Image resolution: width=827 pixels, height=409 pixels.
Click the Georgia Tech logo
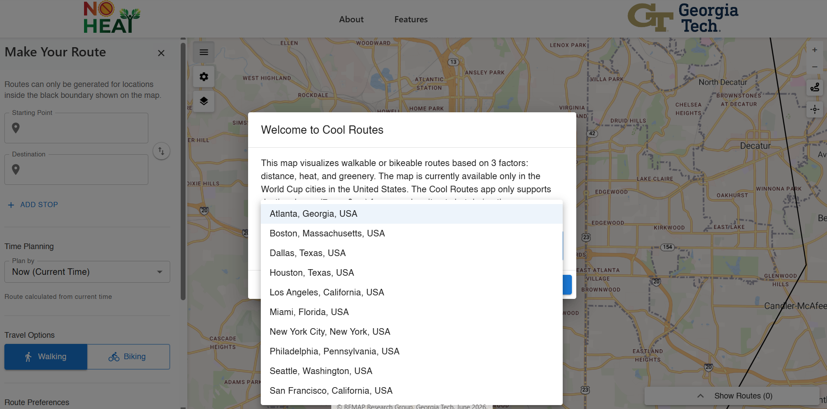pos(683,18)
